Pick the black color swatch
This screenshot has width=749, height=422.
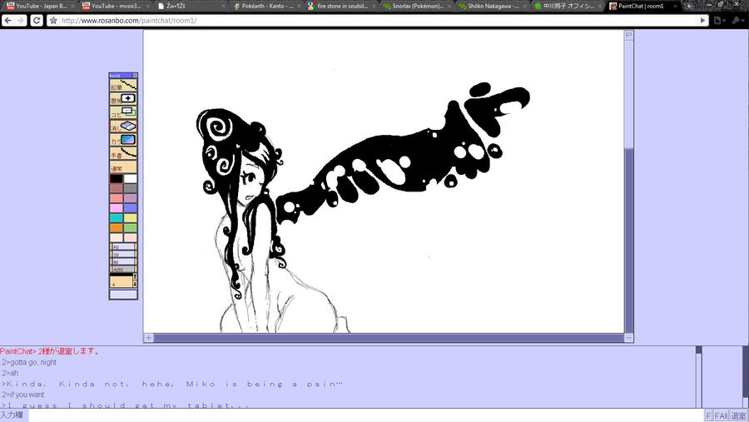116,179
